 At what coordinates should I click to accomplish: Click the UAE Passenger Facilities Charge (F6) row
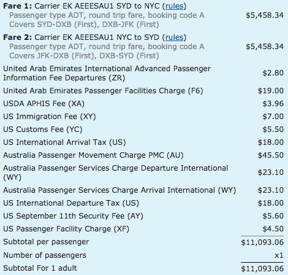tap(143, 91)
